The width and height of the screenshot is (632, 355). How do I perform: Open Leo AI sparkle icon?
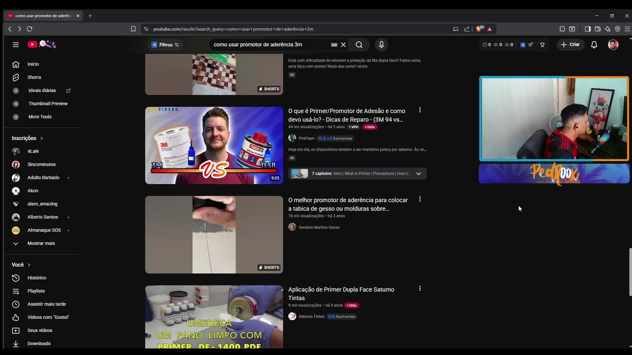pos(607,29)
